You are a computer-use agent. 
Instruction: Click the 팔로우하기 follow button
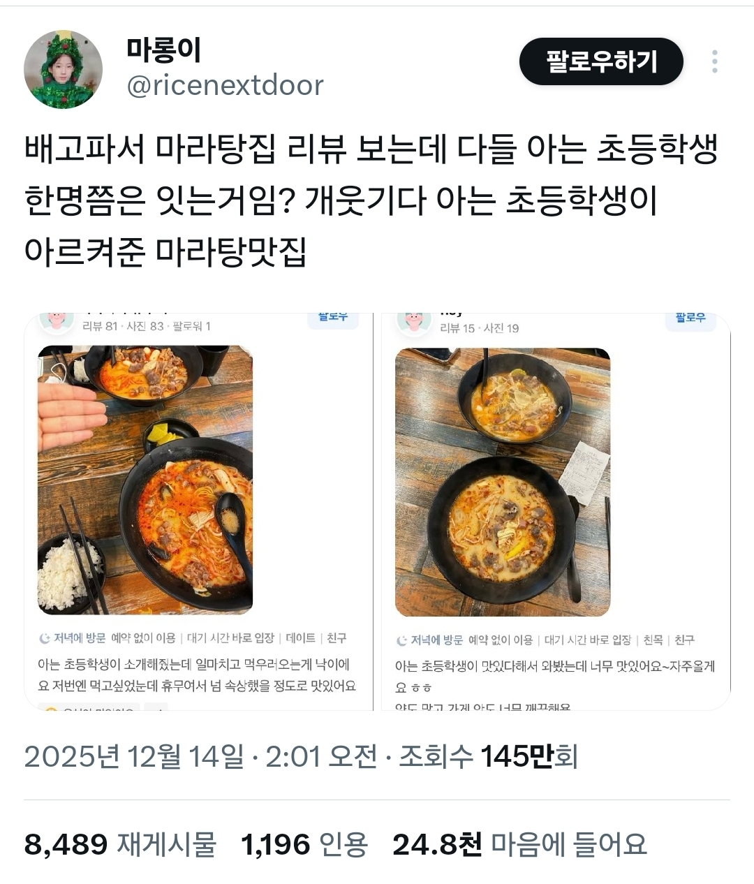[601, 61]
